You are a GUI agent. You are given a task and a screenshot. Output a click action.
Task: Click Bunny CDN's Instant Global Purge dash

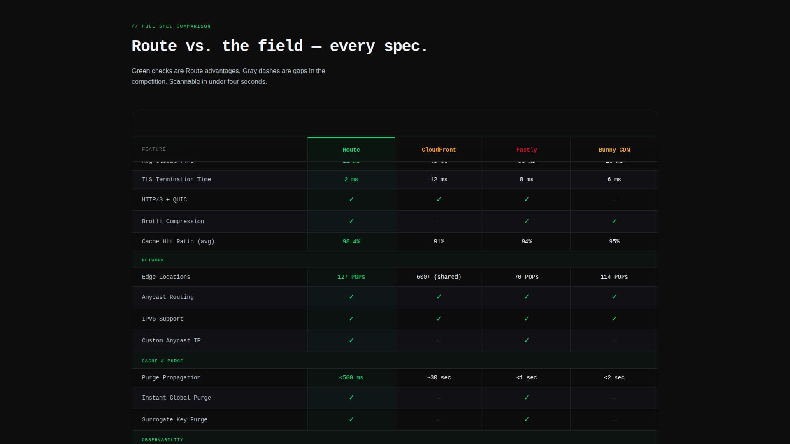[x=614, y=398]
